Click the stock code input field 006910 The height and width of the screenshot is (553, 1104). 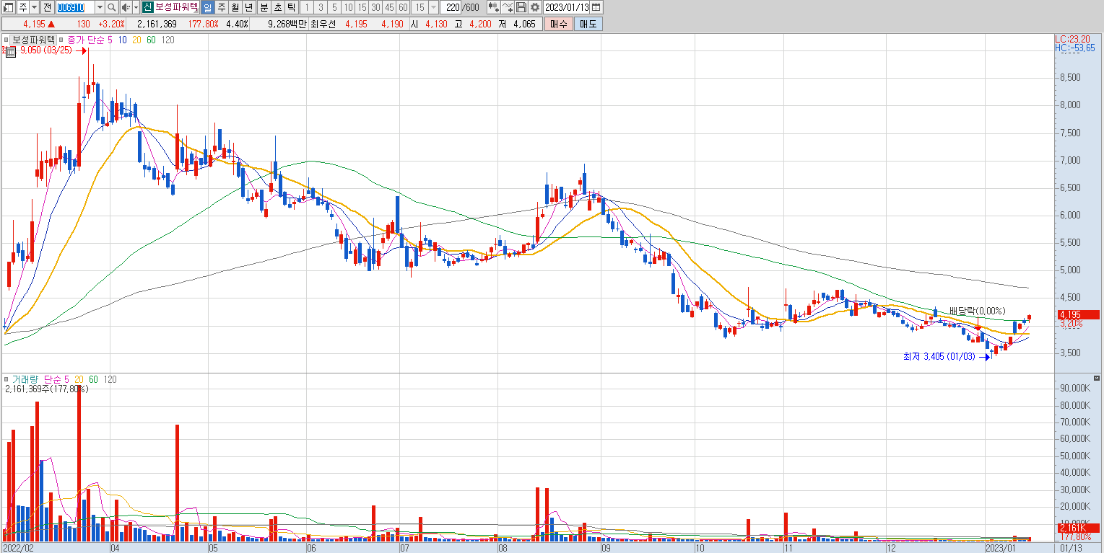[75, 7]
